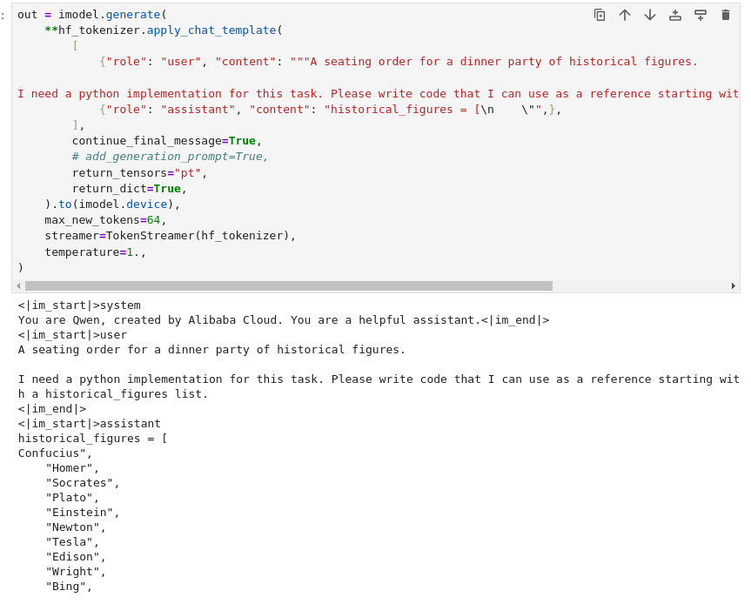Duplicate this cell with the copy icon

(x=600, y=15)
